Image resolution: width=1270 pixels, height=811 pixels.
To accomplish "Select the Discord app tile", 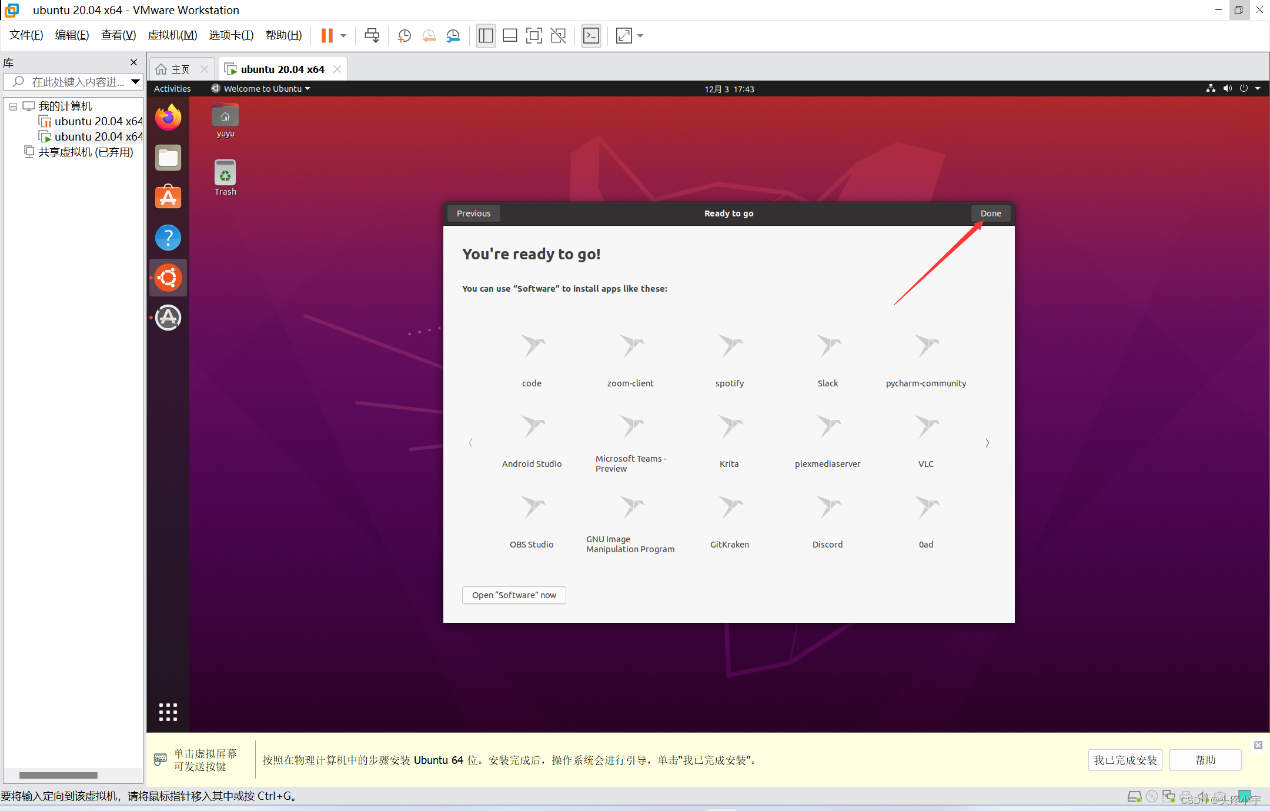I will 828,522.
